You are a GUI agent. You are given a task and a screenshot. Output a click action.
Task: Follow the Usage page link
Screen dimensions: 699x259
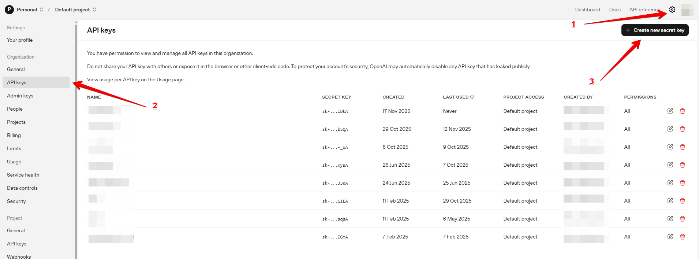point(170,79)
